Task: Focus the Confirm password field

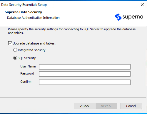Action: click(x=85, y=82)
